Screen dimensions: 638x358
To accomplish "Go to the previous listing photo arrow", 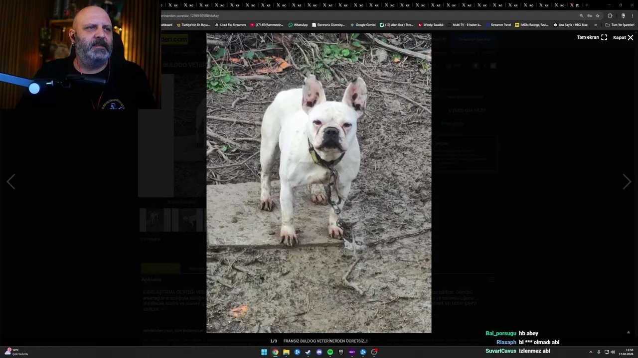I will point(11,182).
